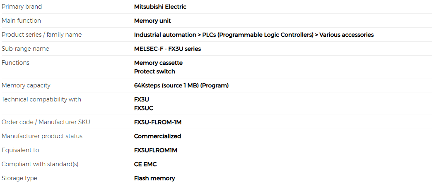Viewport: 432px width, 186px height.
Task: Click the Product series / family name label
Action: [x=41, y=35]
